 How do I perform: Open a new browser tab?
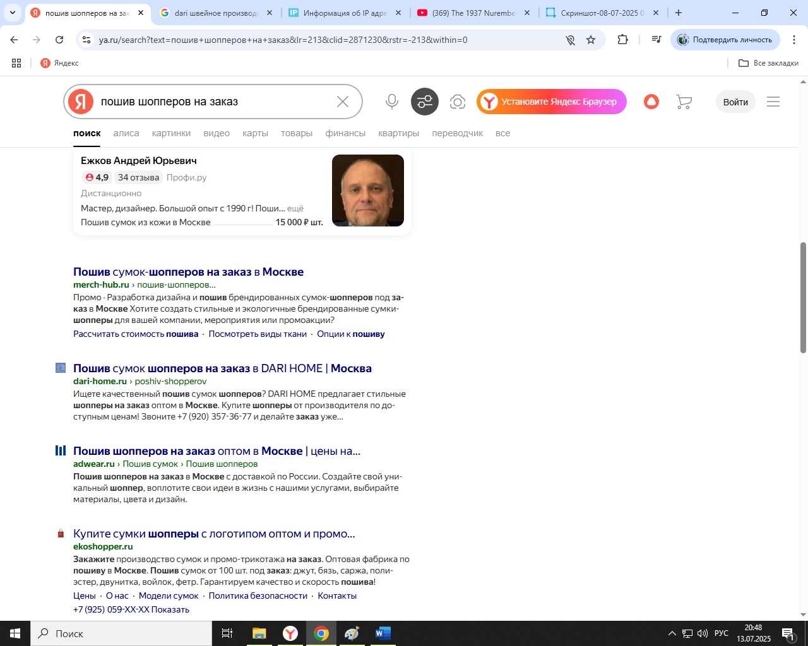click(679, 13)
